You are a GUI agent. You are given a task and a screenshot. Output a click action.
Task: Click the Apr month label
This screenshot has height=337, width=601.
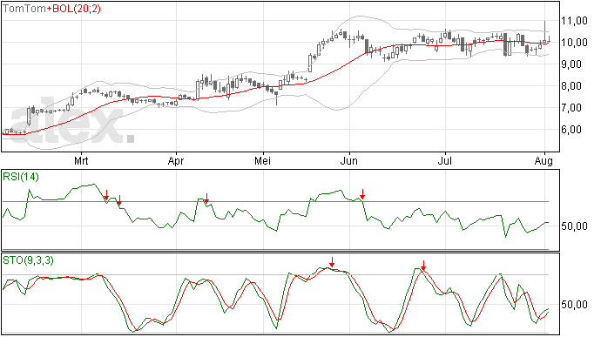point(176,160)
